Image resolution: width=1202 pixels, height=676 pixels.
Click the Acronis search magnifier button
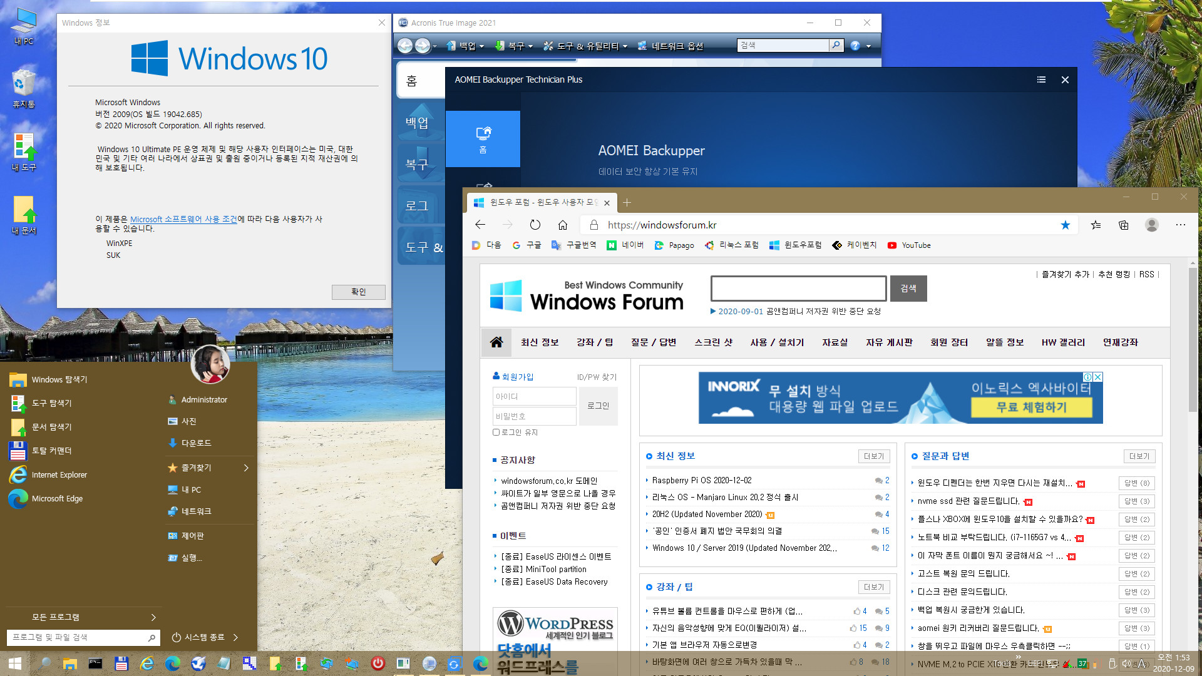(x=836, y=45)
